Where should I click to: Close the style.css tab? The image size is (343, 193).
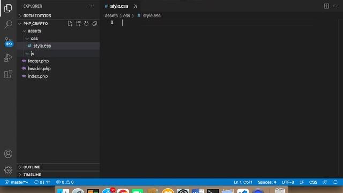pyautogui.click(x=136, y=6)
